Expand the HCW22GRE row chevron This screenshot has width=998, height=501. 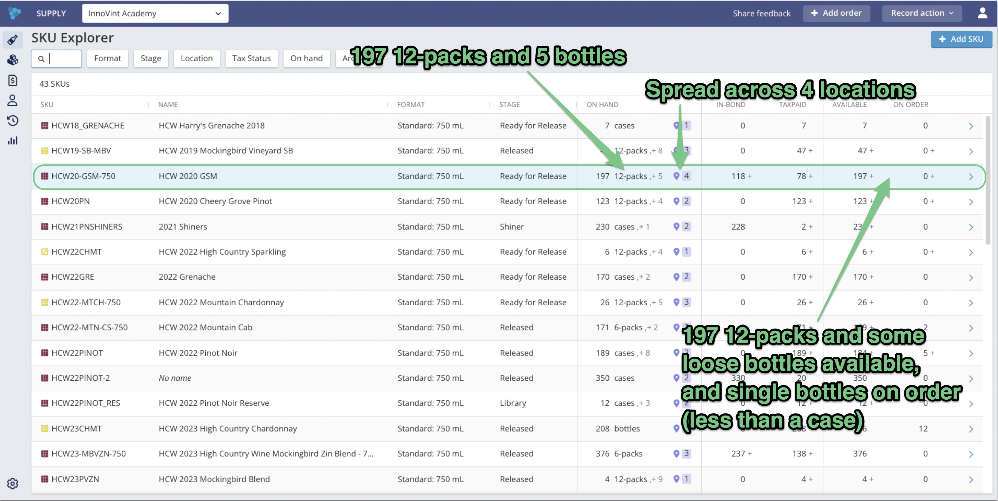point(971,278)
